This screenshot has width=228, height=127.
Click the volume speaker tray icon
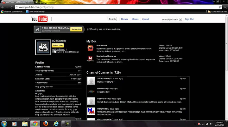click(x=211, y=124)
